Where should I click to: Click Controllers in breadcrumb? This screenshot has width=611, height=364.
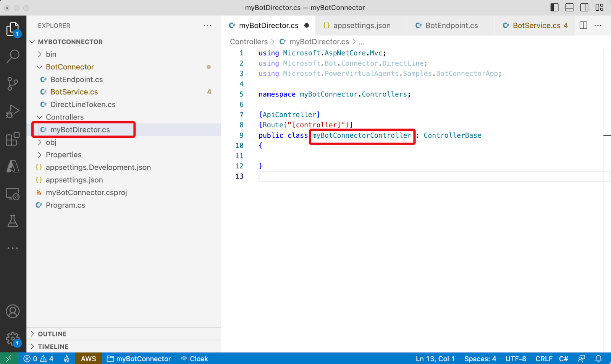(249, 42)
